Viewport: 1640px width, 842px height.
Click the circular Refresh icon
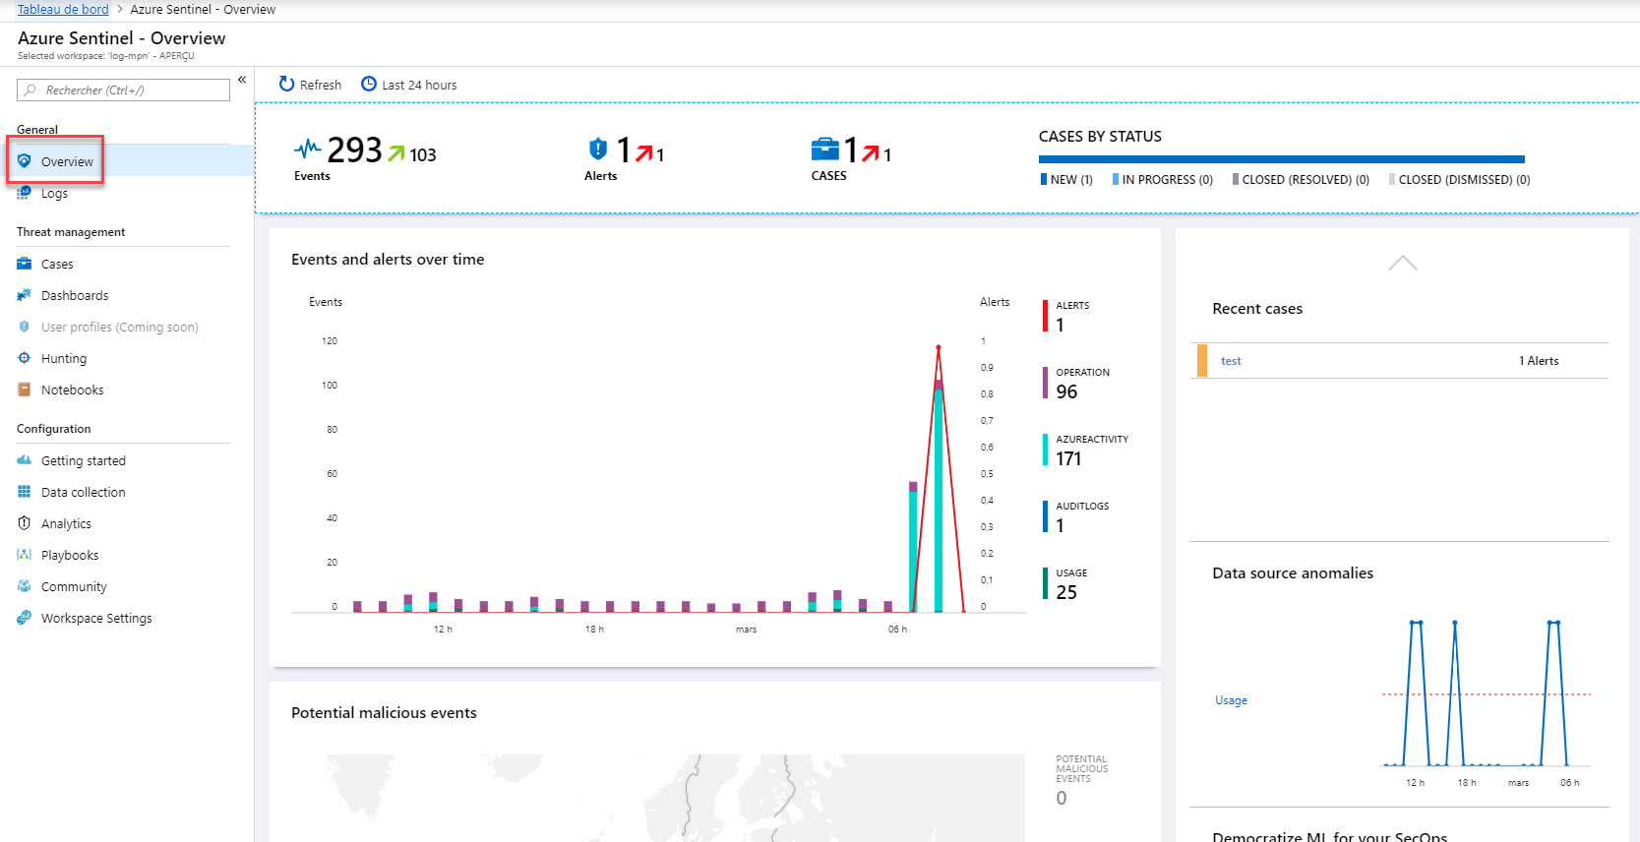287,84
